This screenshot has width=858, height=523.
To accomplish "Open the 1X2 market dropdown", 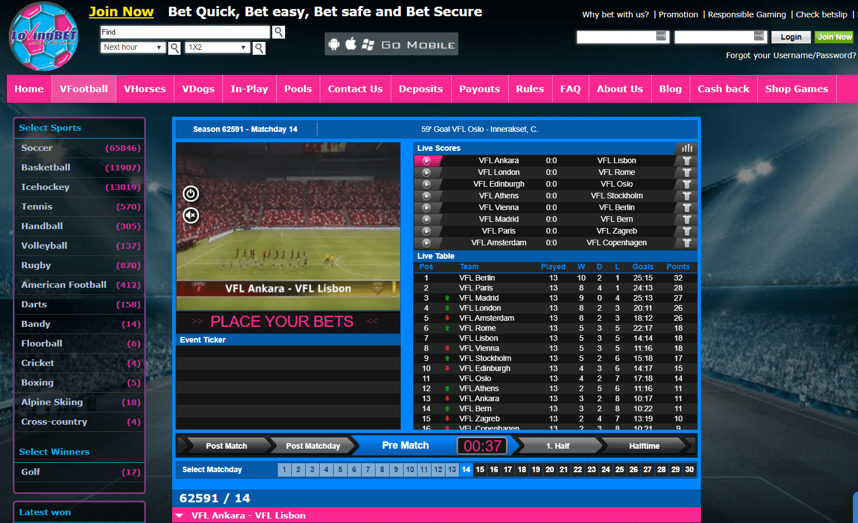I will tap(217, 47).
